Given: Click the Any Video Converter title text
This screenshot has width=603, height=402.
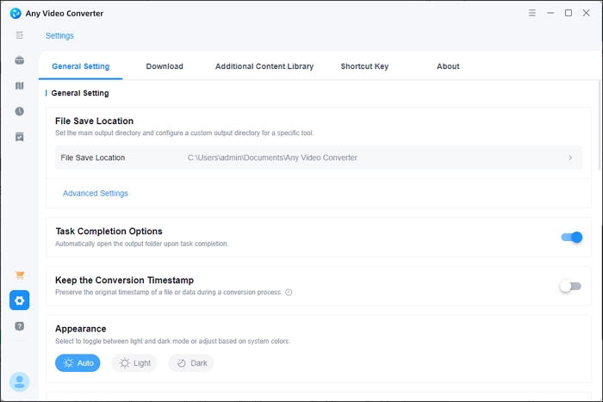Looking at the screenshot, I should tap(65, 14).
